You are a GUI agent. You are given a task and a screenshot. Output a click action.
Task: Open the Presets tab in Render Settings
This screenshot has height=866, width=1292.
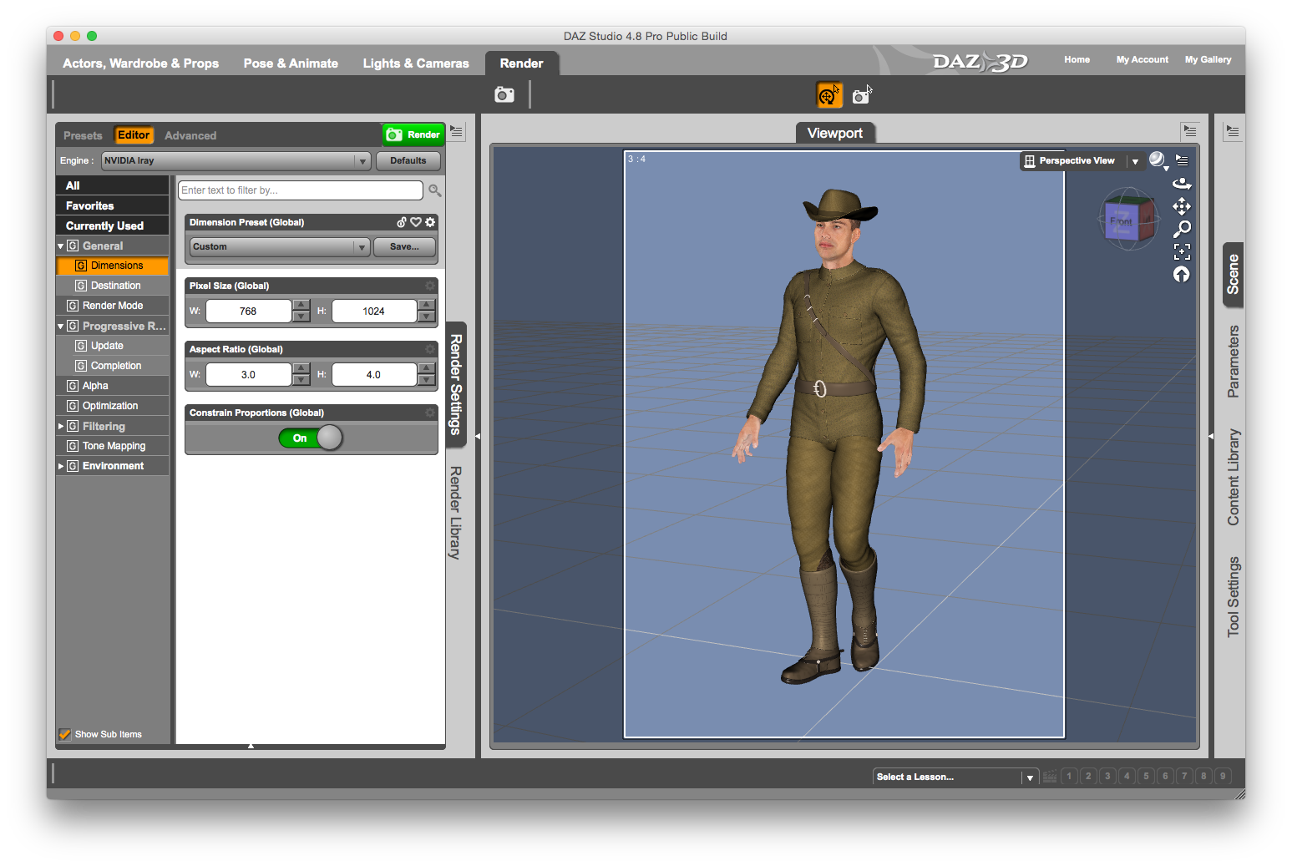[83, 135]
